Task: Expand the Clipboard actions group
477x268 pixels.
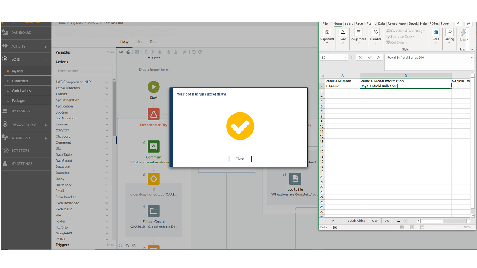Action: pos(107,137)
